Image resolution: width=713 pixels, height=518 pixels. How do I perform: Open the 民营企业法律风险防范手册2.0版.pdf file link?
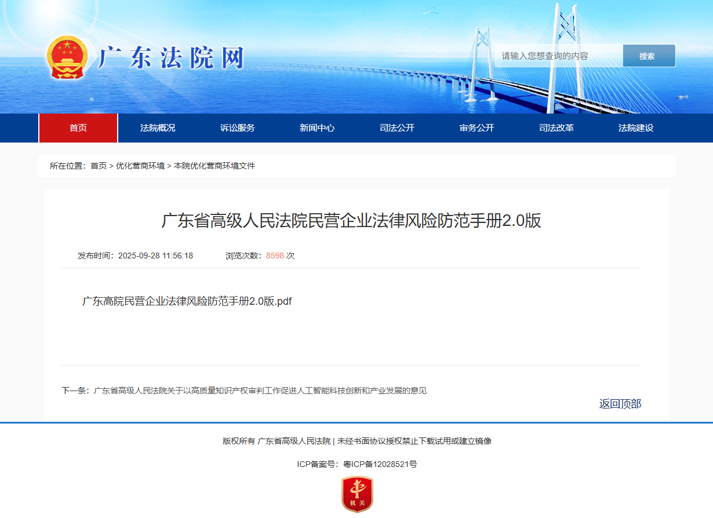(x=187, y=301)
